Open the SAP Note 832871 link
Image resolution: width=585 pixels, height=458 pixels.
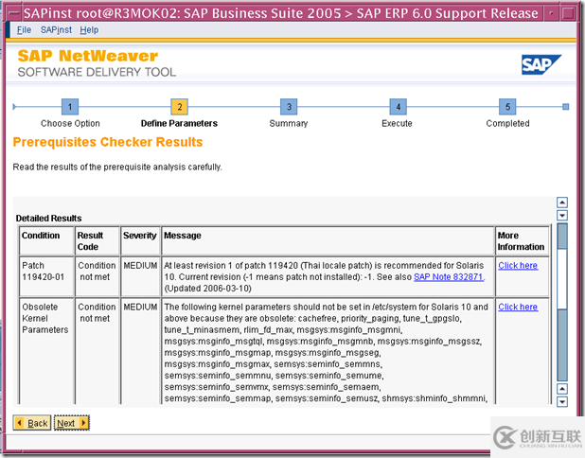click(449, 277)
